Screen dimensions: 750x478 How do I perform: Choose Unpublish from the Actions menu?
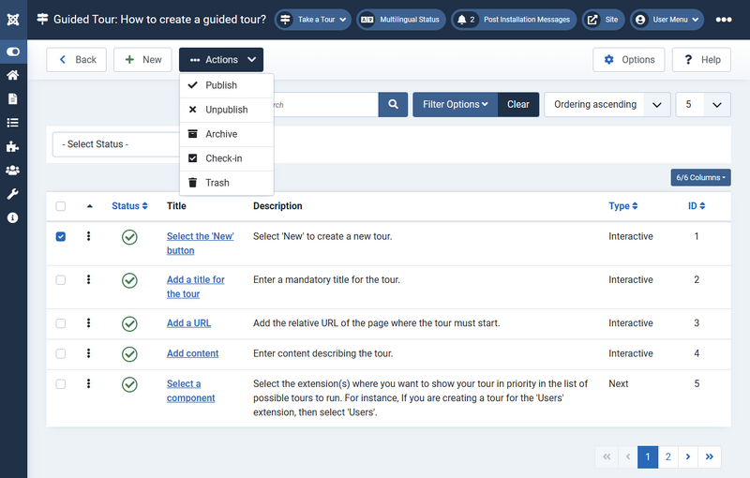point(226,110)
